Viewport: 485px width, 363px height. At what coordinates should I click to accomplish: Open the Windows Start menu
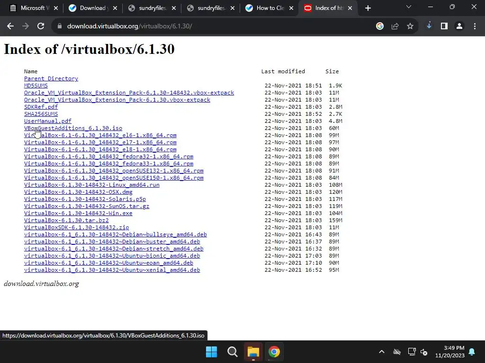click(212, 352)
